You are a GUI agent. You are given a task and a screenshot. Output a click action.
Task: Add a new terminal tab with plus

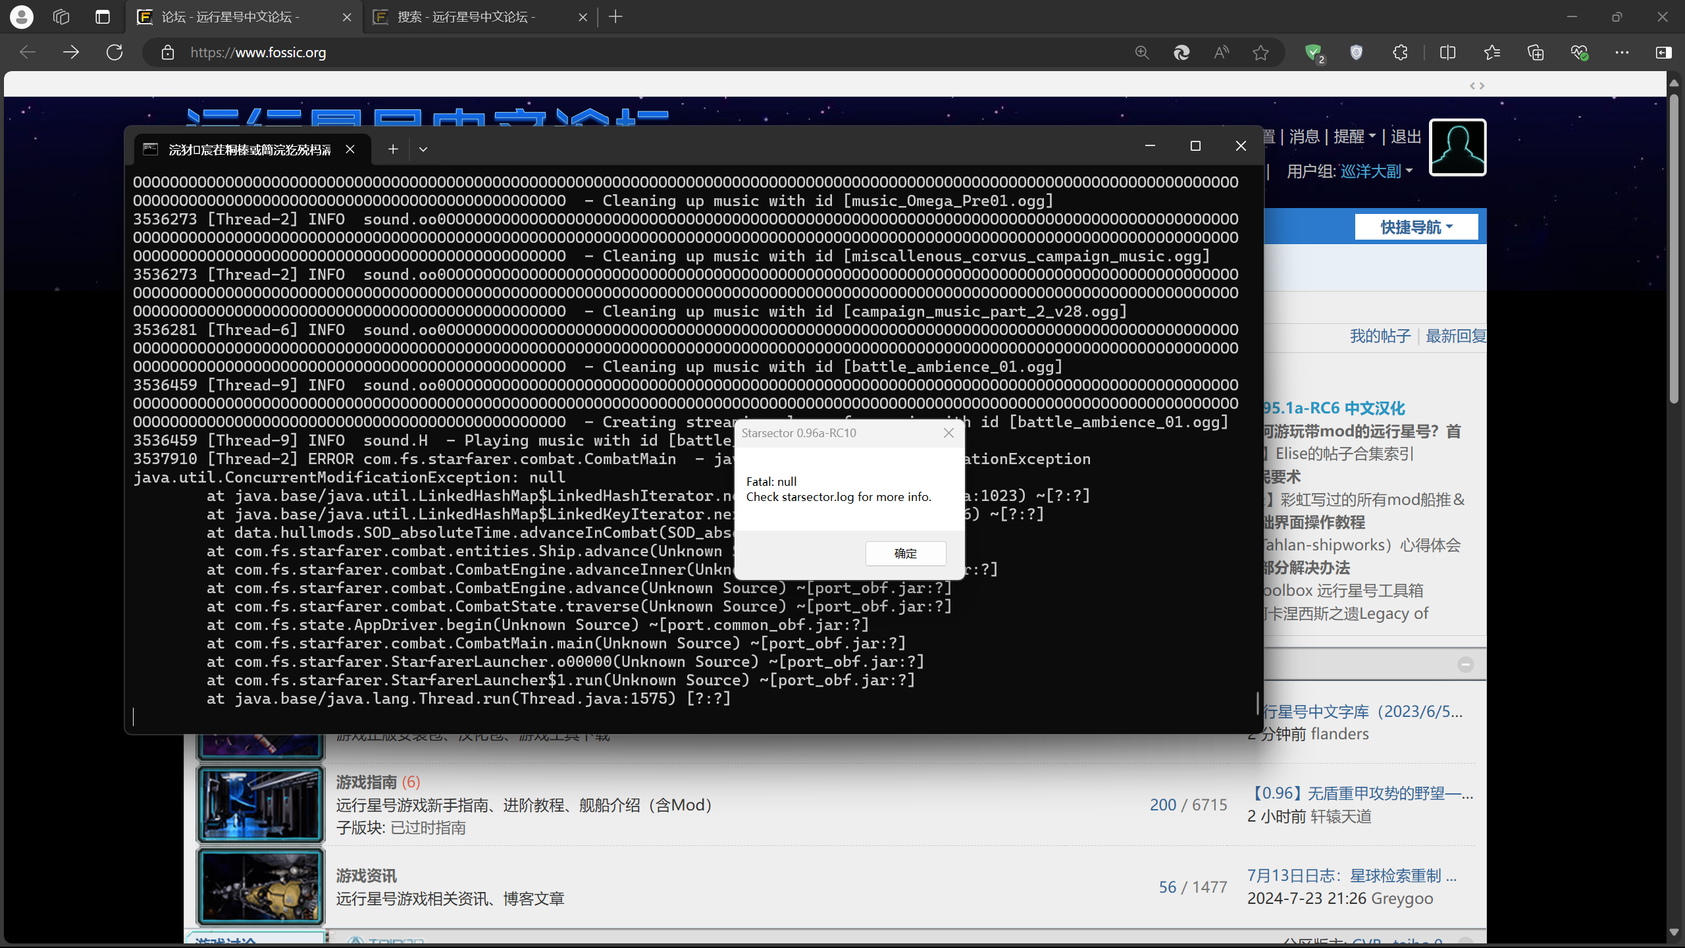click(393, 149)
